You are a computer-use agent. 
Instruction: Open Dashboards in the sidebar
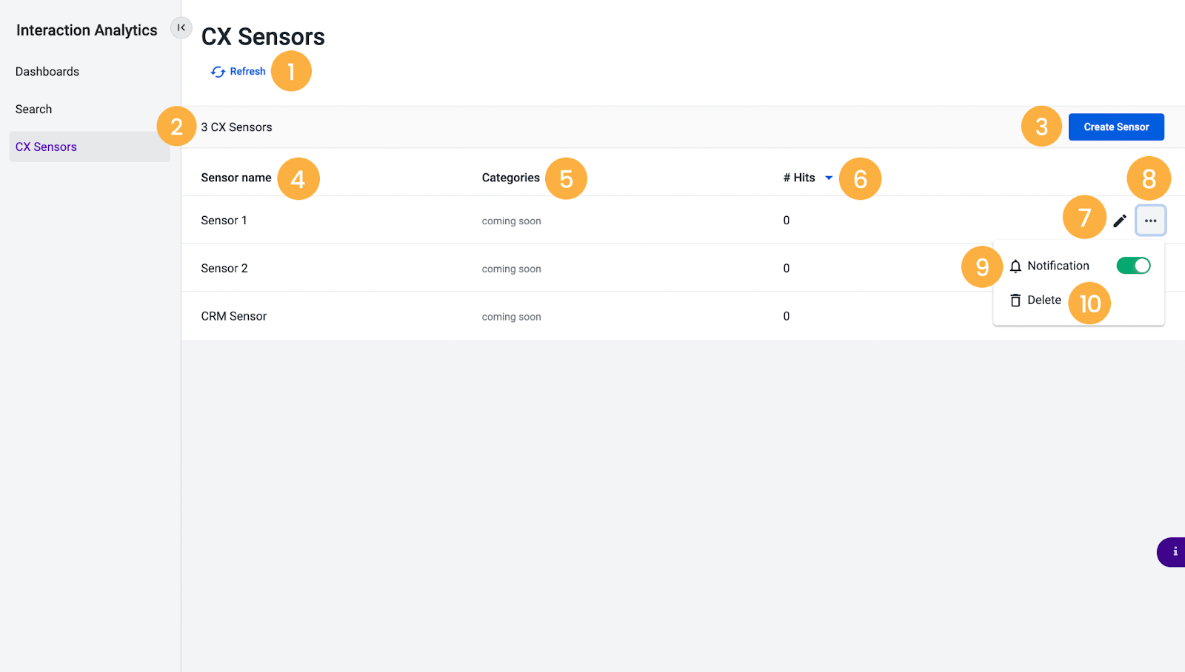(47, 72)
